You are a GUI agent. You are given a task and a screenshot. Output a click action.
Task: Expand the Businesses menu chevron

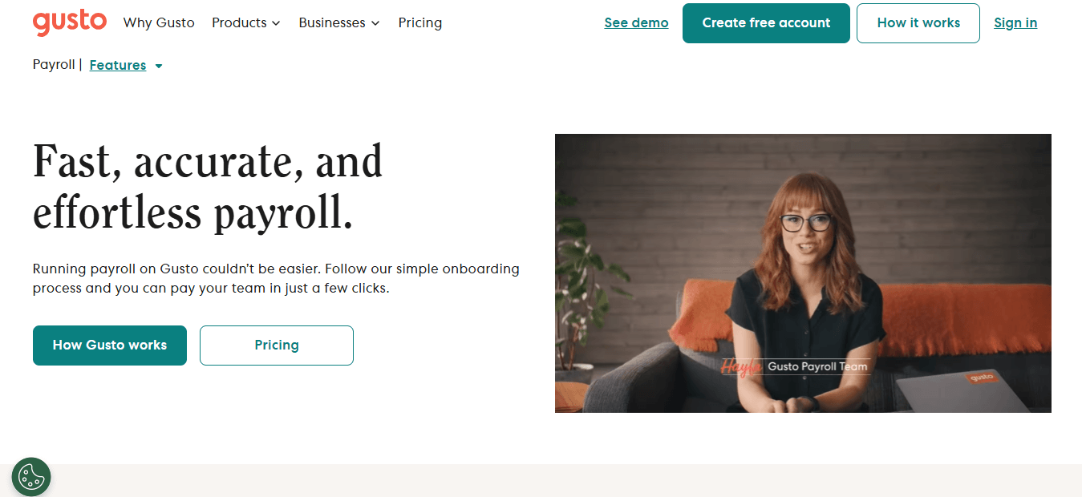tap(375, 23)
